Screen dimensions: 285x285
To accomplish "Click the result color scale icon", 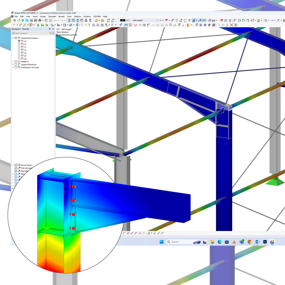I will click(188, 25).
